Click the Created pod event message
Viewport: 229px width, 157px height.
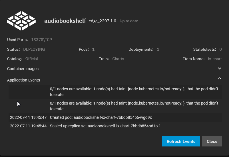pyautogui.click(x=101, y=117)
